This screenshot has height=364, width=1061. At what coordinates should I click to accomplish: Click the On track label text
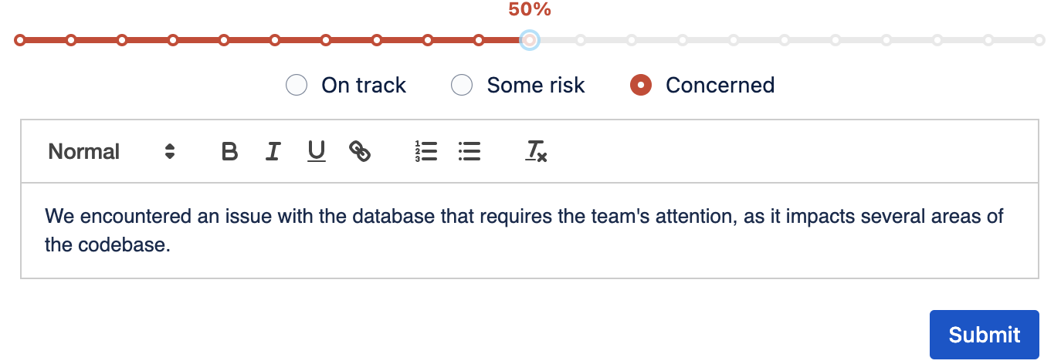[x=364, y=85]
